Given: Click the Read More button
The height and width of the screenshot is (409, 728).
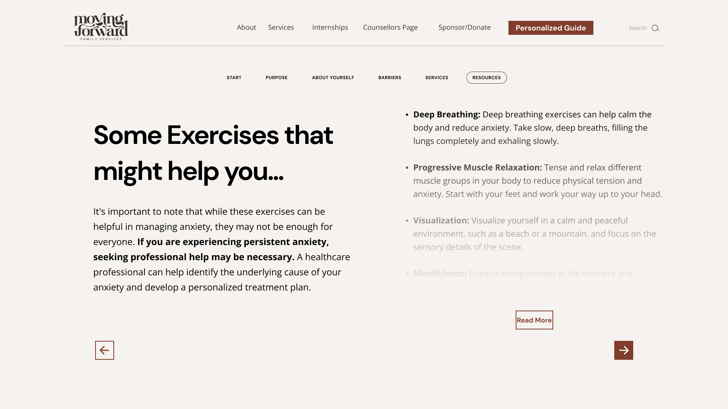Looking at the screenshot, I should coord(534,320).
